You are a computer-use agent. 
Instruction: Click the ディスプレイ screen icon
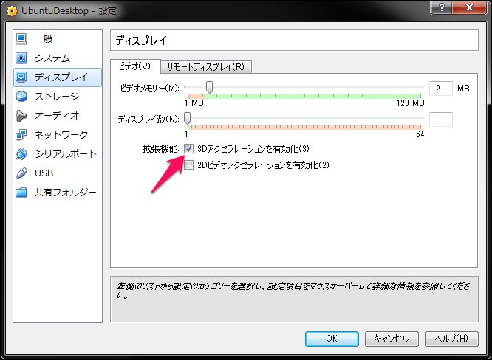click(21, 77)
